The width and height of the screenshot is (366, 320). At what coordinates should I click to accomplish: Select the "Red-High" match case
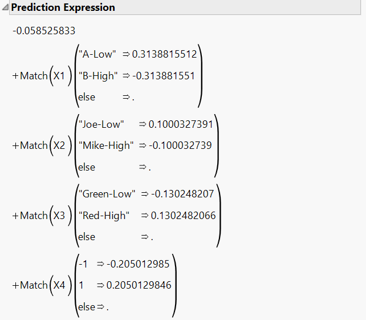[x=104, y=216]
